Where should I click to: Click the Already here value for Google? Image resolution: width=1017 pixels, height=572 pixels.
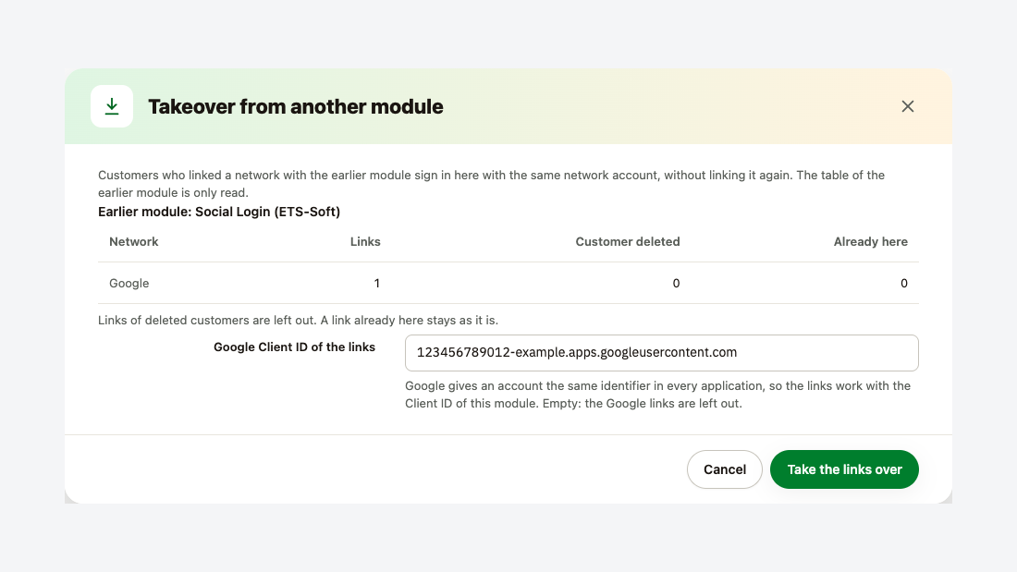coord(904,284)
